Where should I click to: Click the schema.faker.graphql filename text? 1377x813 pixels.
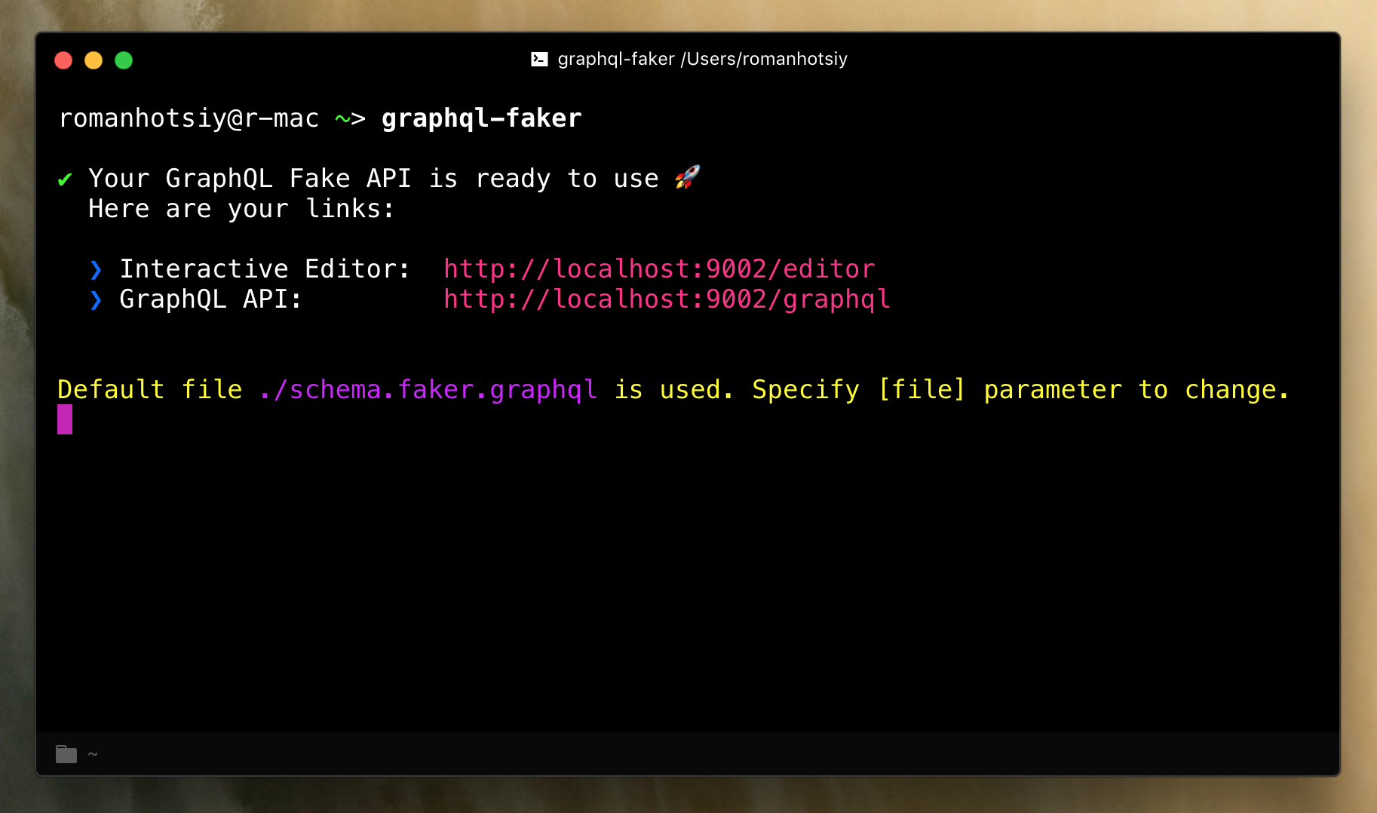point(427,390)
